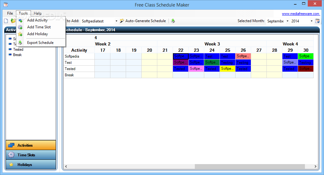The height and width of the screenshot is (175, 324).
Task: Select the pink Tested cell on day 23
Action: point(196,69)
